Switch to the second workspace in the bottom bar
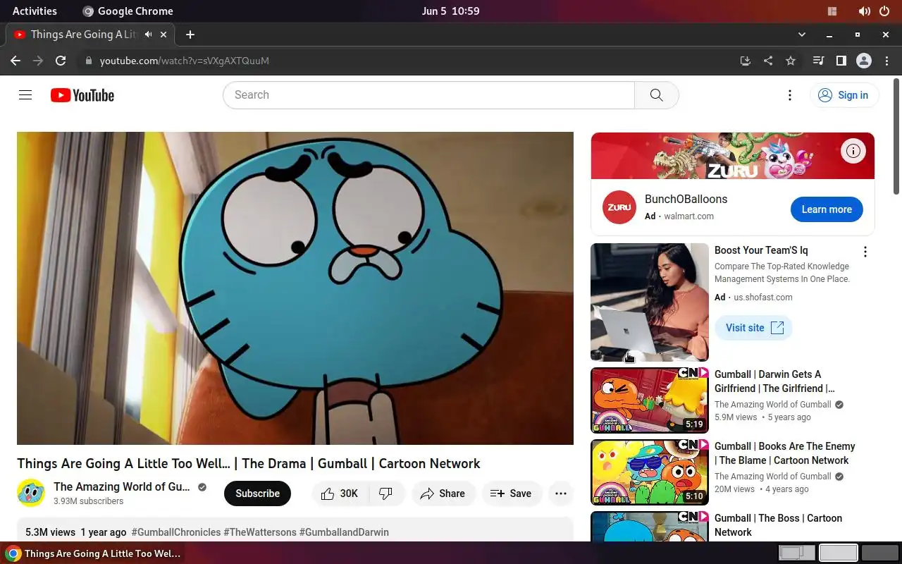The image size is (902, 564). [x=839, y=553]
